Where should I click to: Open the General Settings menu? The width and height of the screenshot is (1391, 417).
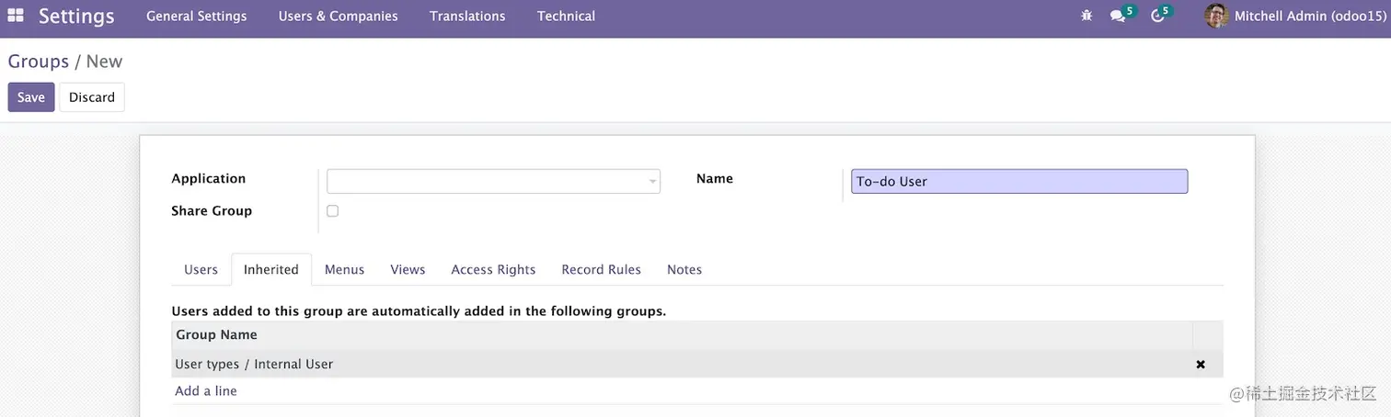197,16
